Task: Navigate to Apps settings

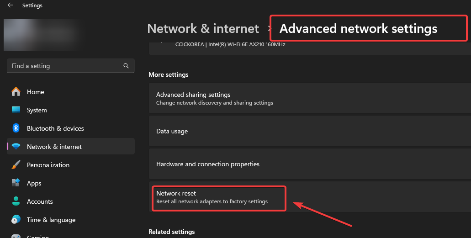Action: click(71, 183)
